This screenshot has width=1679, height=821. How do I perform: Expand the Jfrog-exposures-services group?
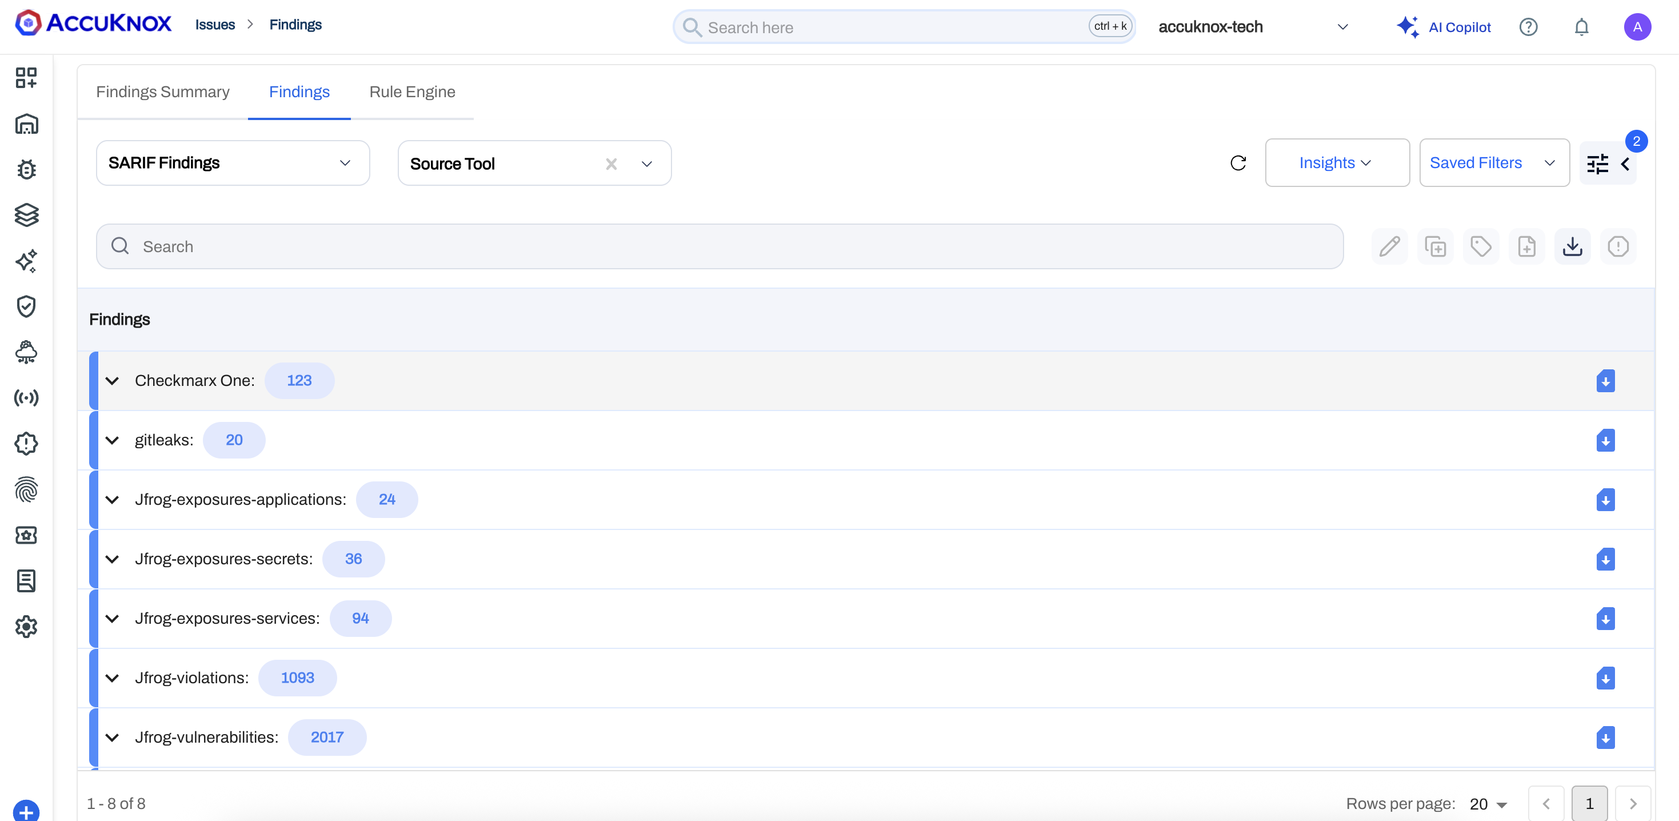(x=112, y=618)
